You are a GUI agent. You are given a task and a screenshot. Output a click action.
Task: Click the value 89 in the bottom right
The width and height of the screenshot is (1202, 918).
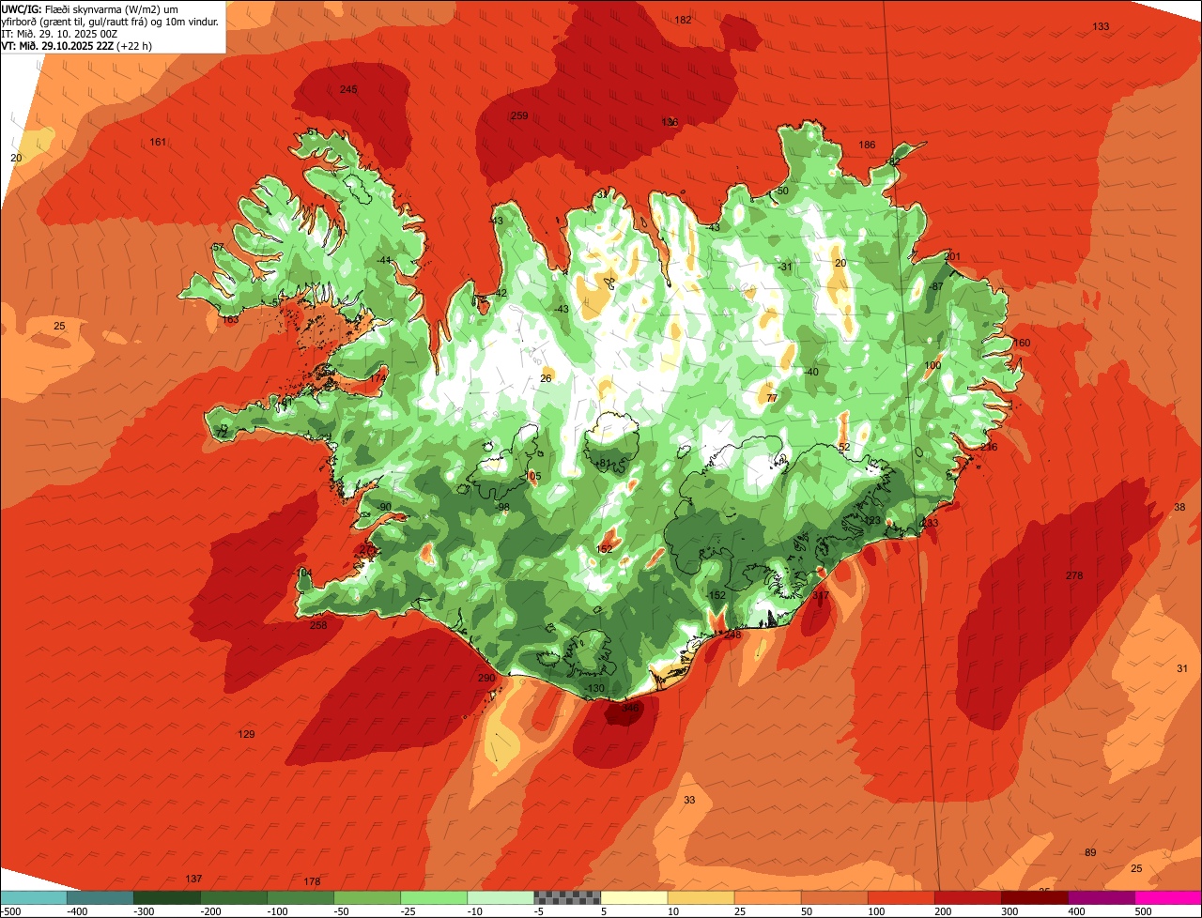pyautogui.click(x=1090, y=852)
